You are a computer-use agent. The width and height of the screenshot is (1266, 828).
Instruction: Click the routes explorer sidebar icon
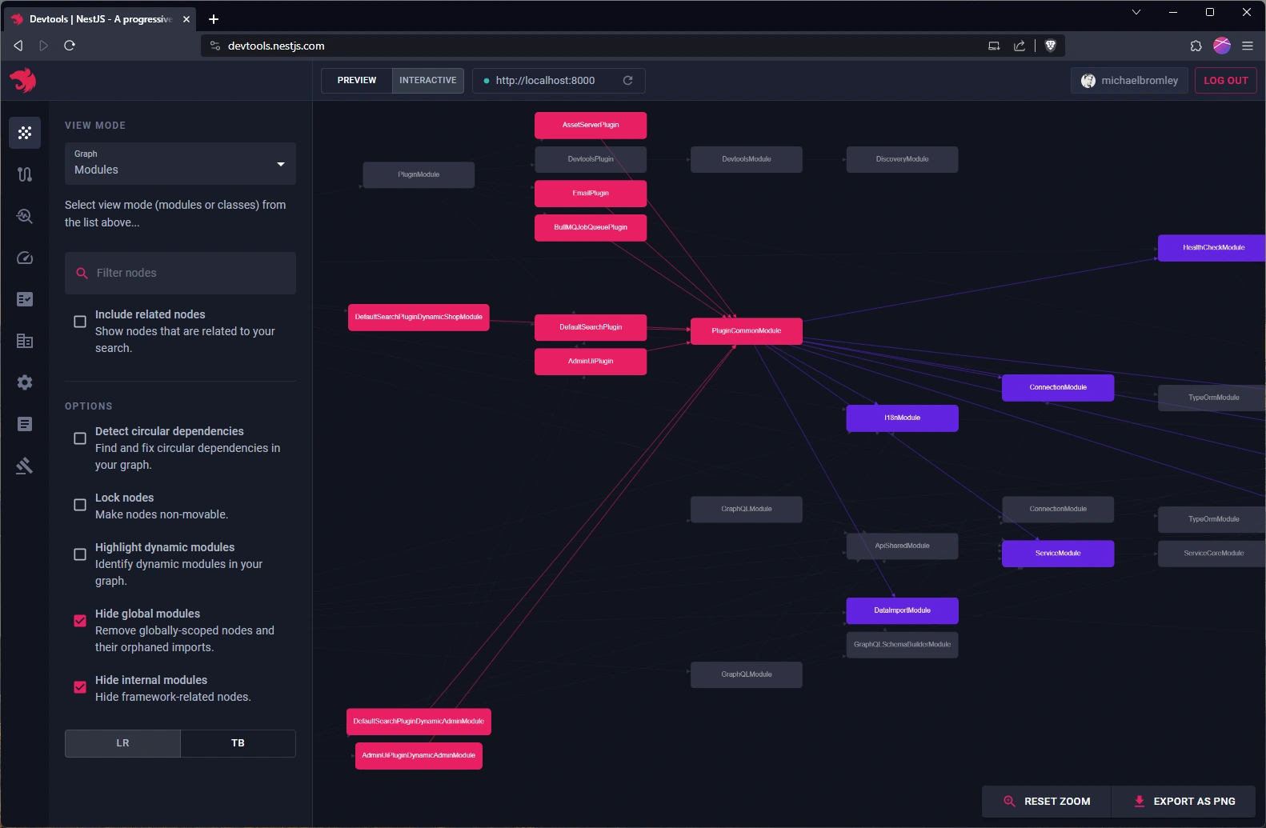pyautogui.click(x=25, y=174)
